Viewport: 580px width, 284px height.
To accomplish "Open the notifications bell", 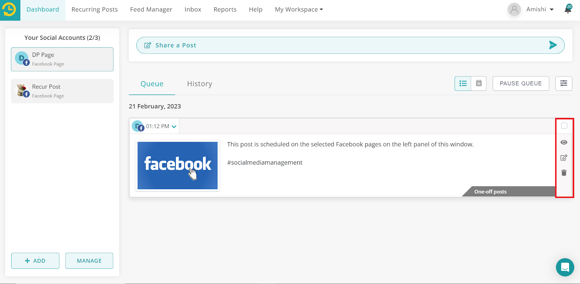I will [x=568, y=9].
